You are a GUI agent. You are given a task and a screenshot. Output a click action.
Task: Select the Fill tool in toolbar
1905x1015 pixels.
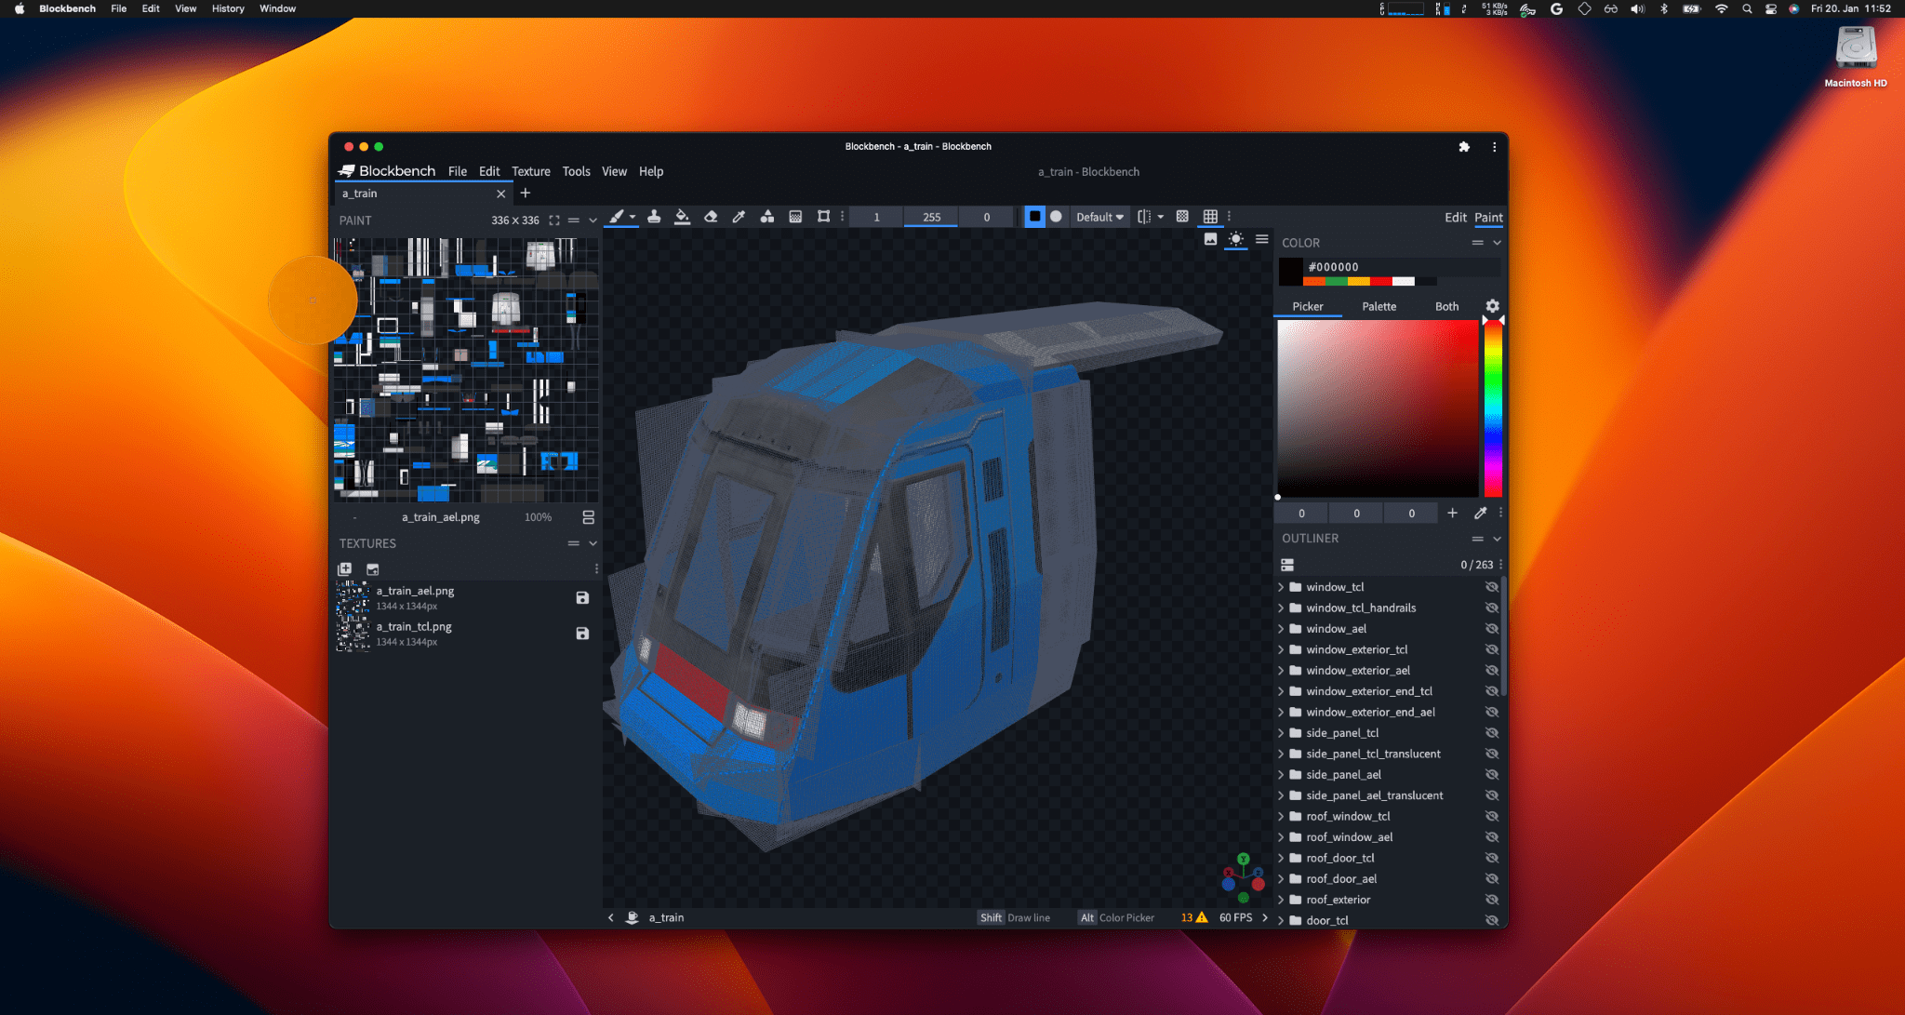[684, 216]
